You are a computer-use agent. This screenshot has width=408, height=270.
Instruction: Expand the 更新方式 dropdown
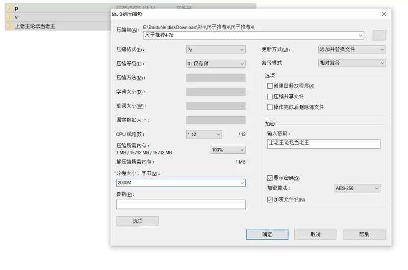352,49
